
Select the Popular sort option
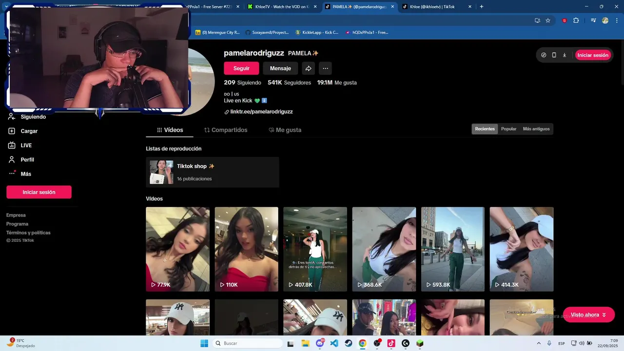coord(508,129)
